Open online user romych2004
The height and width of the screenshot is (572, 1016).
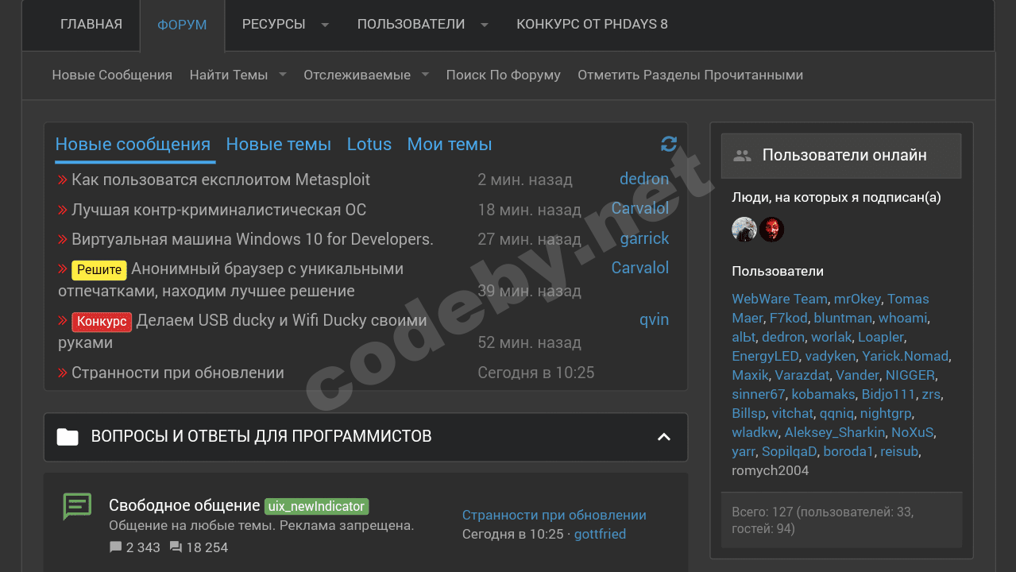point(770,470)
